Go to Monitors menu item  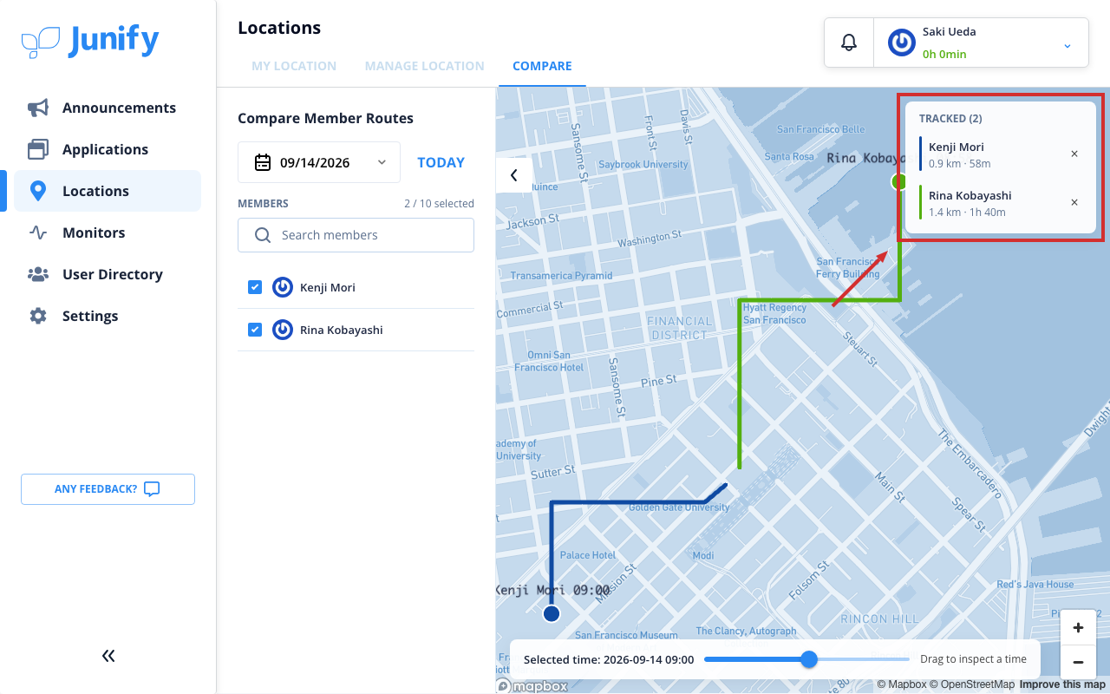pos(108,232)
